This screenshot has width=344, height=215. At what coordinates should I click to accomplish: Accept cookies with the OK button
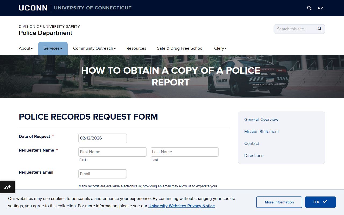(x=320, y=202)
